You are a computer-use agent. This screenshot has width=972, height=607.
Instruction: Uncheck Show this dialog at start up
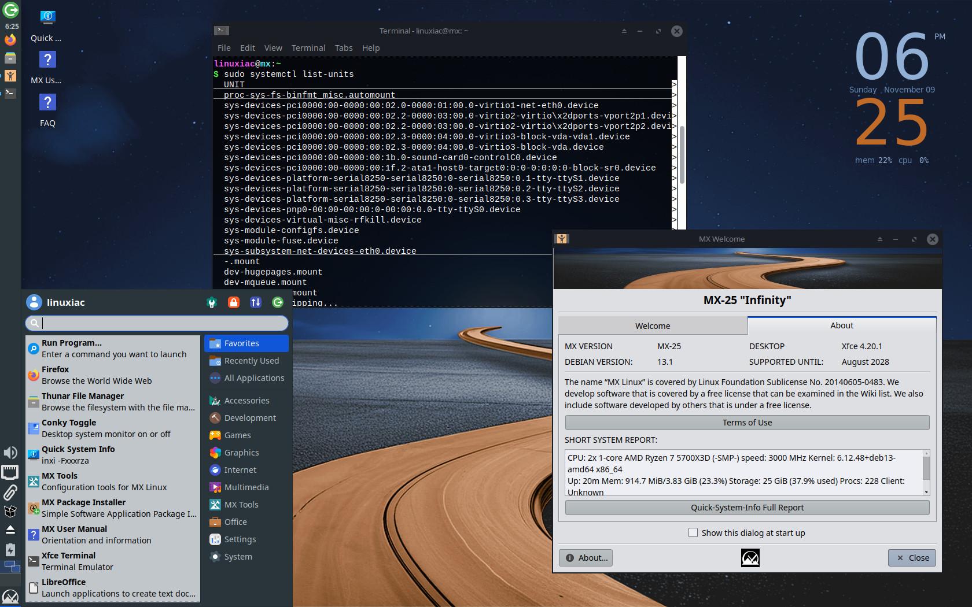coord(693,532)
